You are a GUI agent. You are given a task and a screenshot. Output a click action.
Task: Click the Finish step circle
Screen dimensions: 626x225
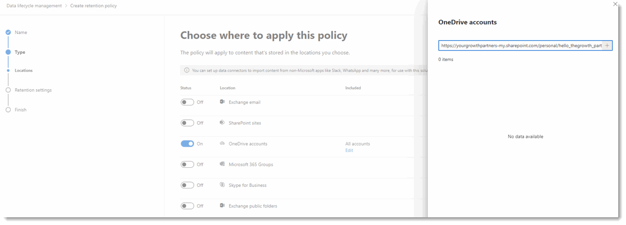pyautogui.click(x=8, y=109)
